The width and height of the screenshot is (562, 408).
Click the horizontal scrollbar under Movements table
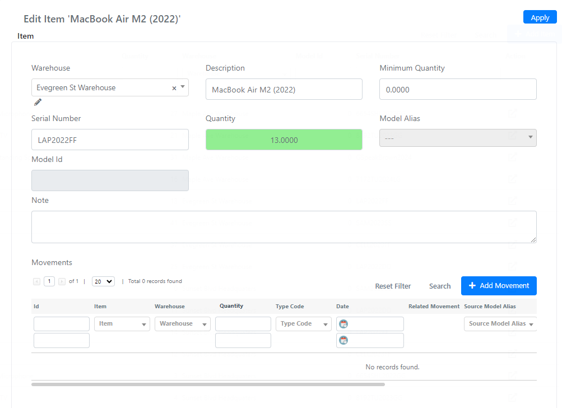pyautogui.click(x=208, y=384)
